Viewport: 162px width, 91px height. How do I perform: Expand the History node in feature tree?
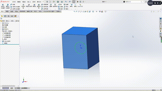(x=1, y=23)
